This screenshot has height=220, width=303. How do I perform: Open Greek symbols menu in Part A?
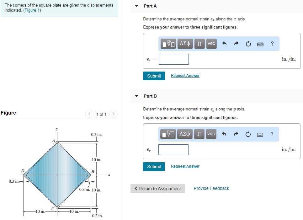click(x=185, y=44)
